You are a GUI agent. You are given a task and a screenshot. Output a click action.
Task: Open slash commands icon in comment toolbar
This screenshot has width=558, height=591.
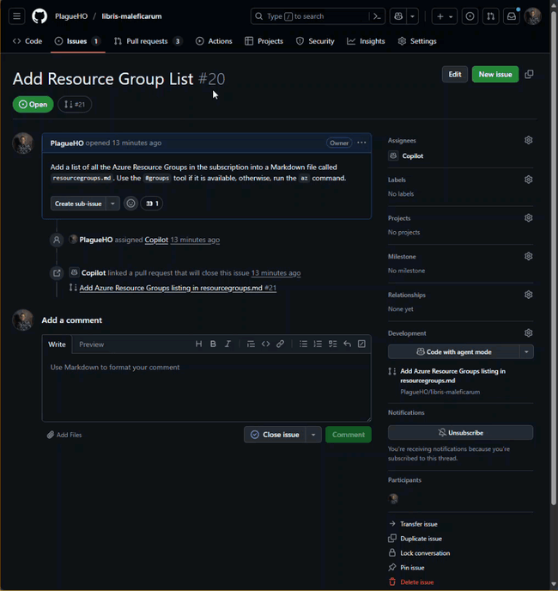[x=361, y=344]
